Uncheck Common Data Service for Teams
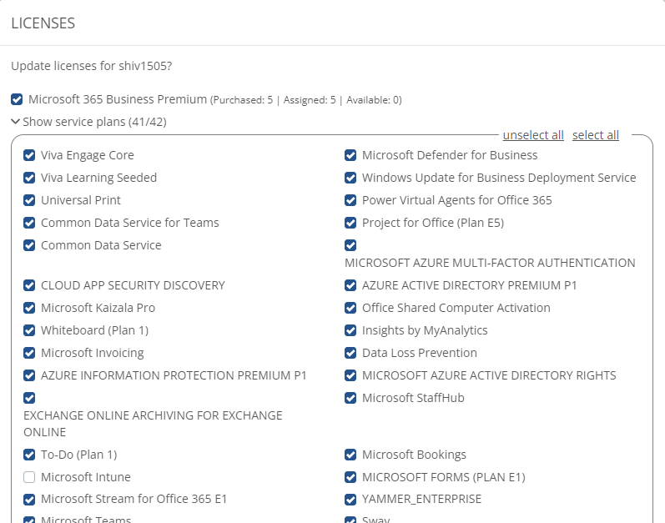 (x=29, y=223)
